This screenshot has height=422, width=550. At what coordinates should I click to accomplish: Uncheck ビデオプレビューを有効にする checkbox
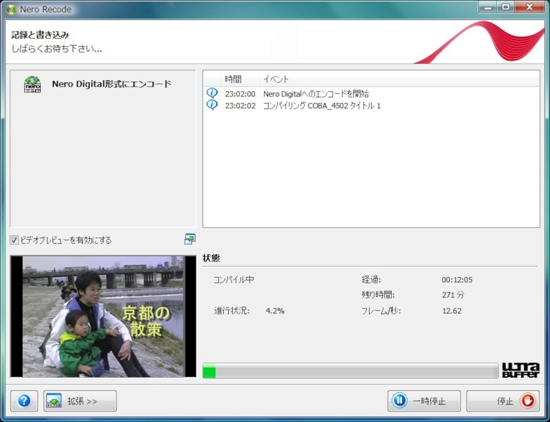(x=14, y=240)
